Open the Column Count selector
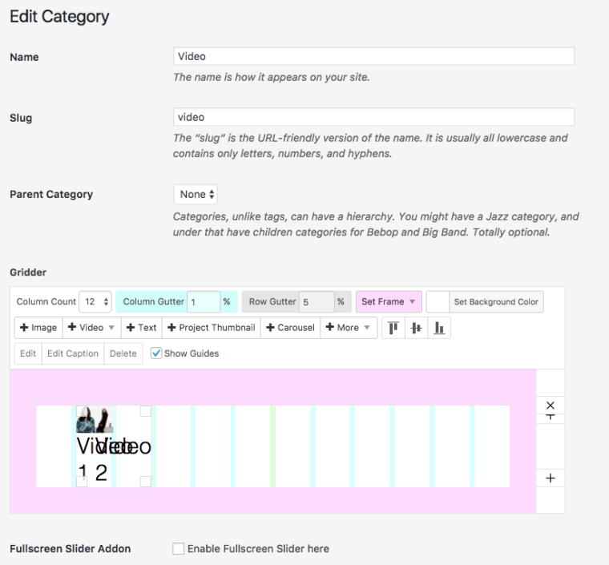 coord(95,302)
